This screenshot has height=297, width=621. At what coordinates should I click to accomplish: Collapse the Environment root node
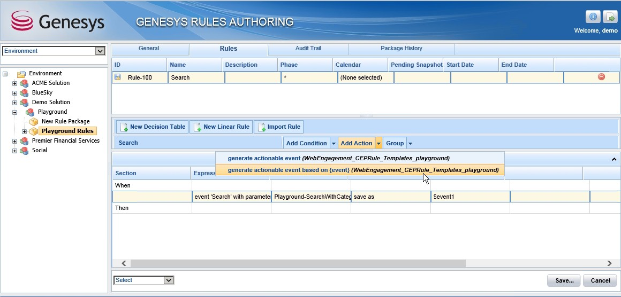click(x=5, y=74)
